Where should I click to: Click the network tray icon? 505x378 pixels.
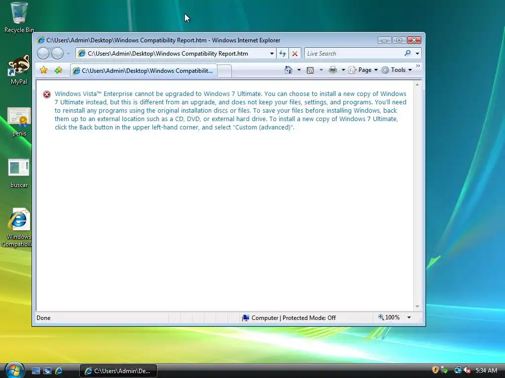coord(458,370)
